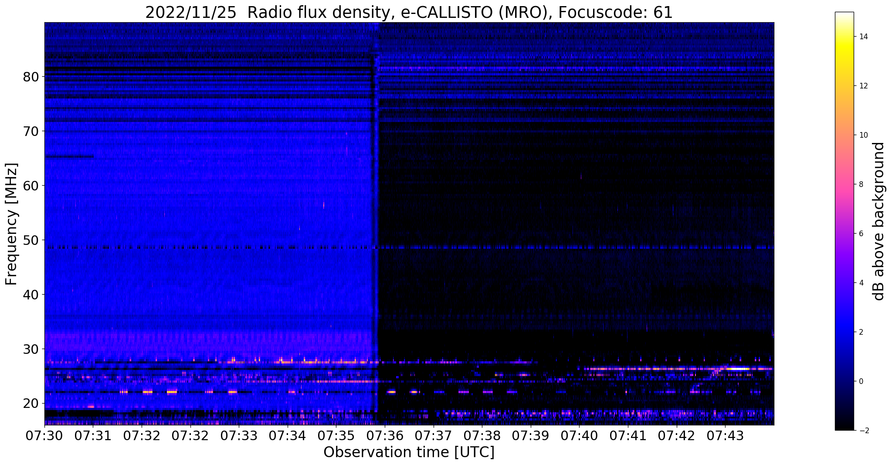Screen dimensions: 892x465
Task: Click the 07:30 time tick label
Action: [44, 435]
